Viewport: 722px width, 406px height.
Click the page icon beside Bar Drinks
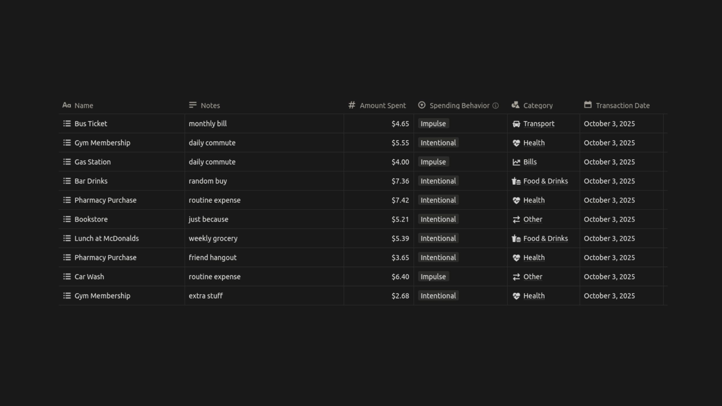(67, 181)
